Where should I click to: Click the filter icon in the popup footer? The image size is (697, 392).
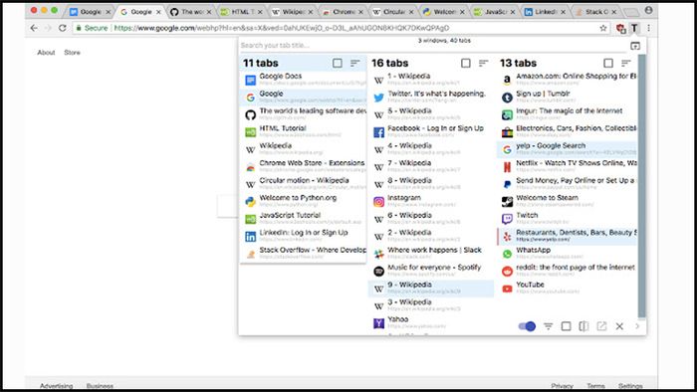548,326
